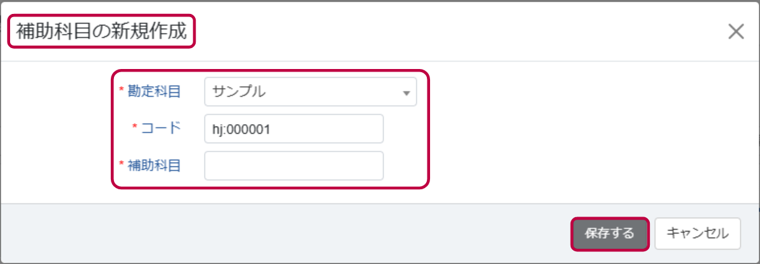Click the red asterisk beside コード

coord(134,127)
